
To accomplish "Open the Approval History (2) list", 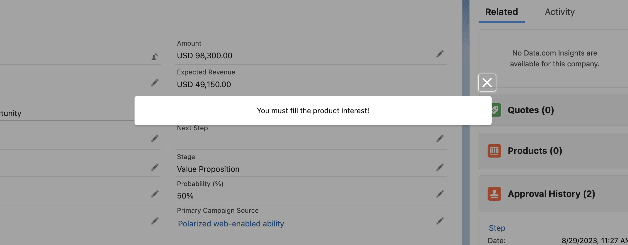I will 551,194.
